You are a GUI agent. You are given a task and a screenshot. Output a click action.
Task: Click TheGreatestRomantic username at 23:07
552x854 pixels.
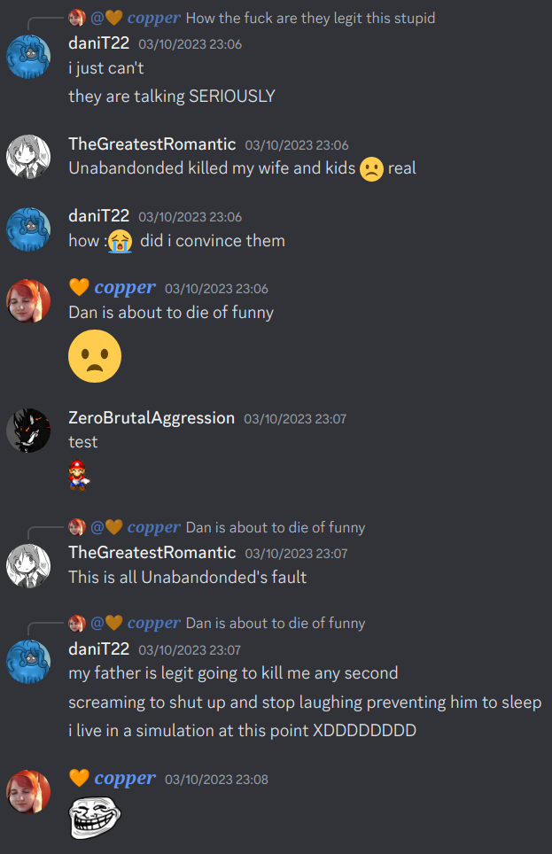(152, 552)
